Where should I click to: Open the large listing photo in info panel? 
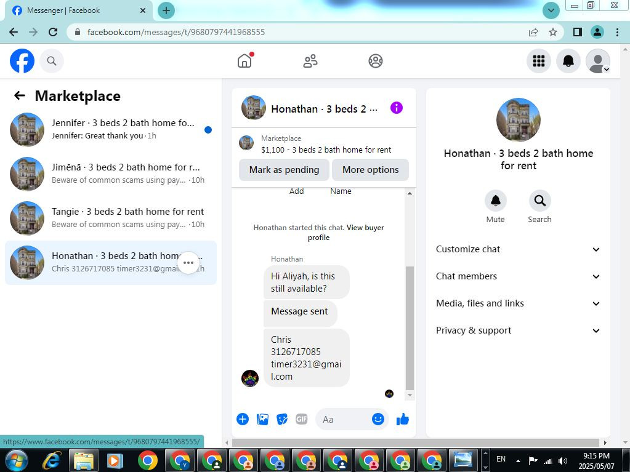pos(519,119)
